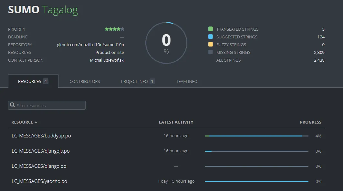Click the Missing Strings label
The image size is (343, 191).
click(233, 53)
